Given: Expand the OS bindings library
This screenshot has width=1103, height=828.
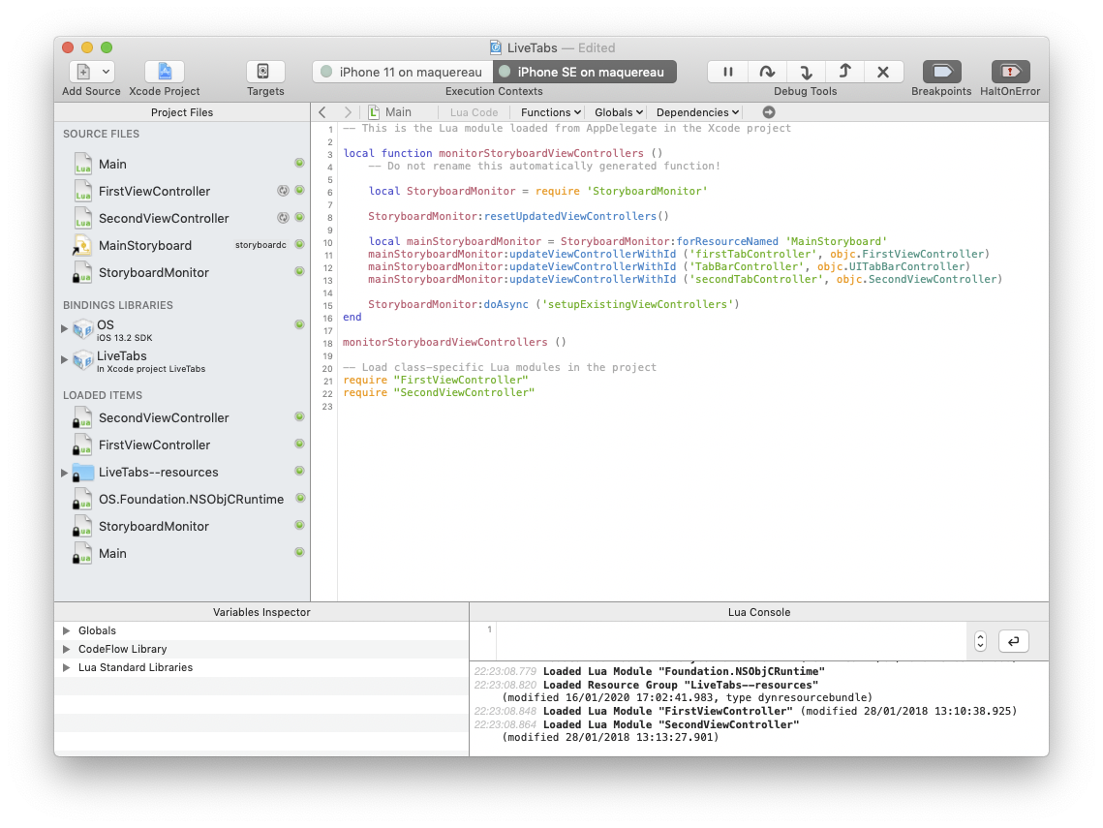Looking at the screenshot, I should pos(65,328).
